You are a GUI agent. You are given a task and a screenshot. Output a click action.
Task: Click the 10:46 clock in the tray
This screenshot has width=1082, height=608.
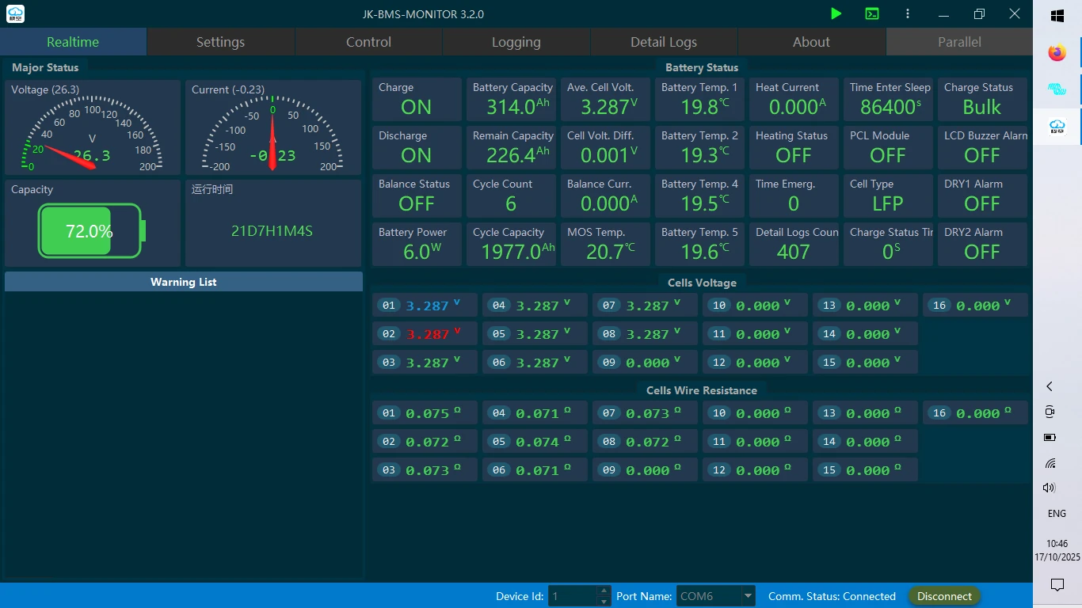(1057, 544)
